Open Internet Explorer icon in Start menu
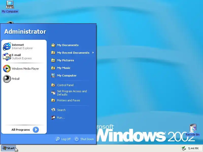The width and height of the screenshot is (203, 152). [7, 46]
